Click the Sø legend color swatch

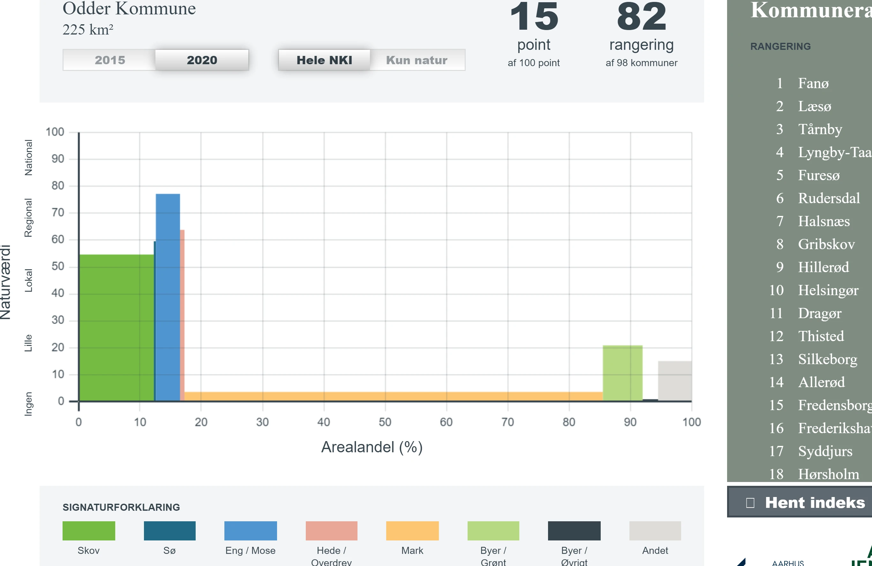coord(169,531)
